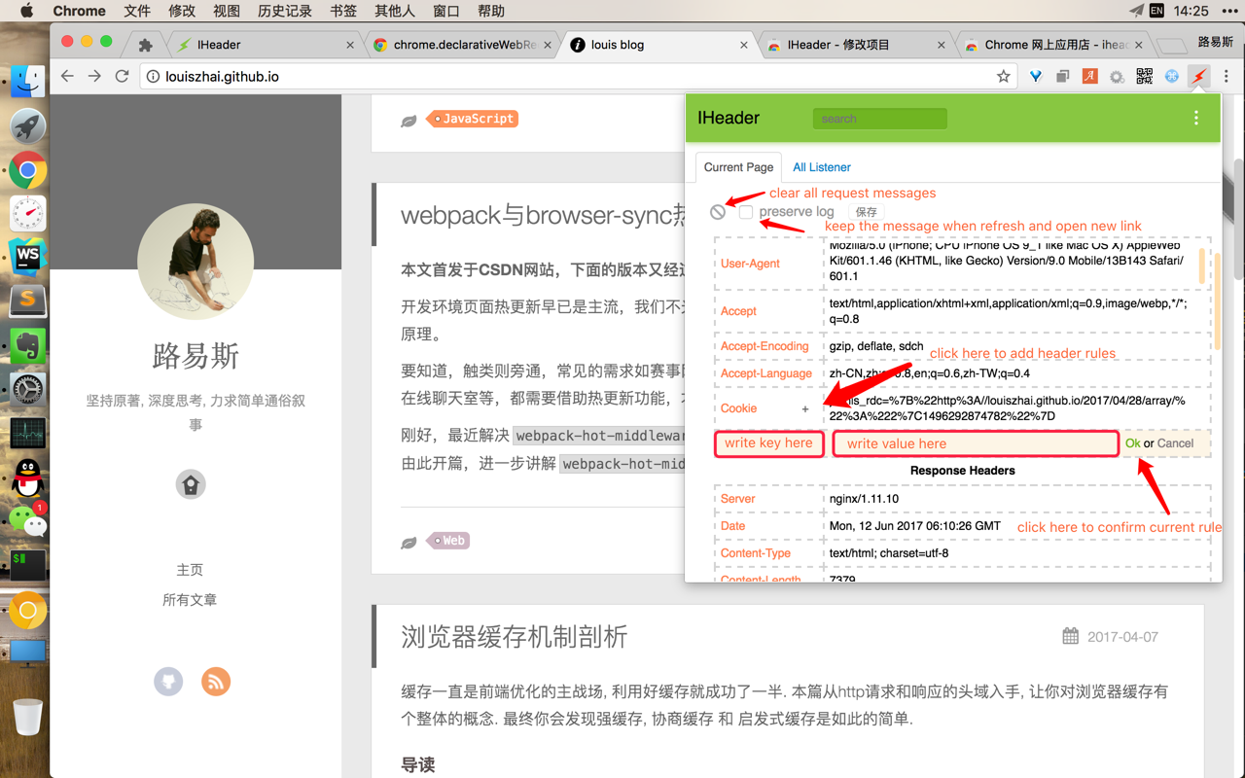1245x778 pixels.
Task: Click the Accept-Language header name
Action: pyautogui.click(x=766, y=373)
